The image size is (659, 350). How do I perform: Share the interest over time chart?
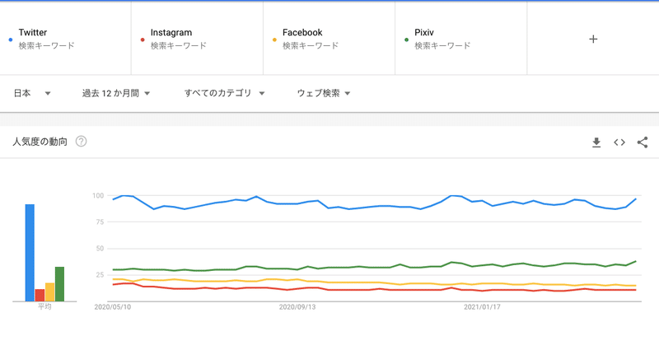click(x=643, y=142)
